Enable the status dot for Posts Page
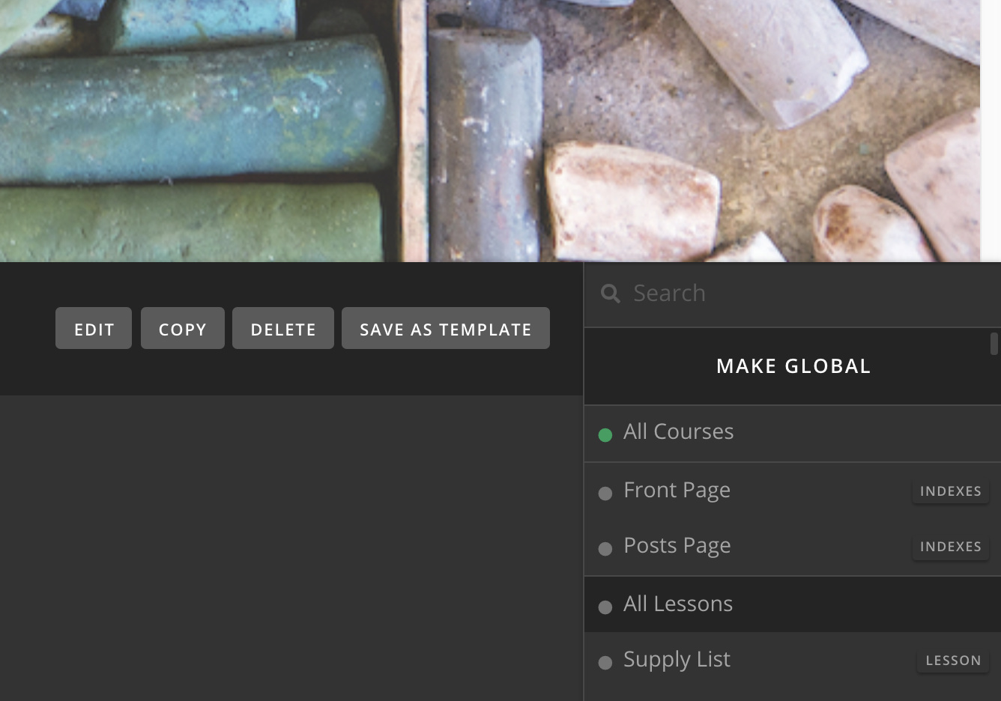1001x701 pixels. click(605, 548)
